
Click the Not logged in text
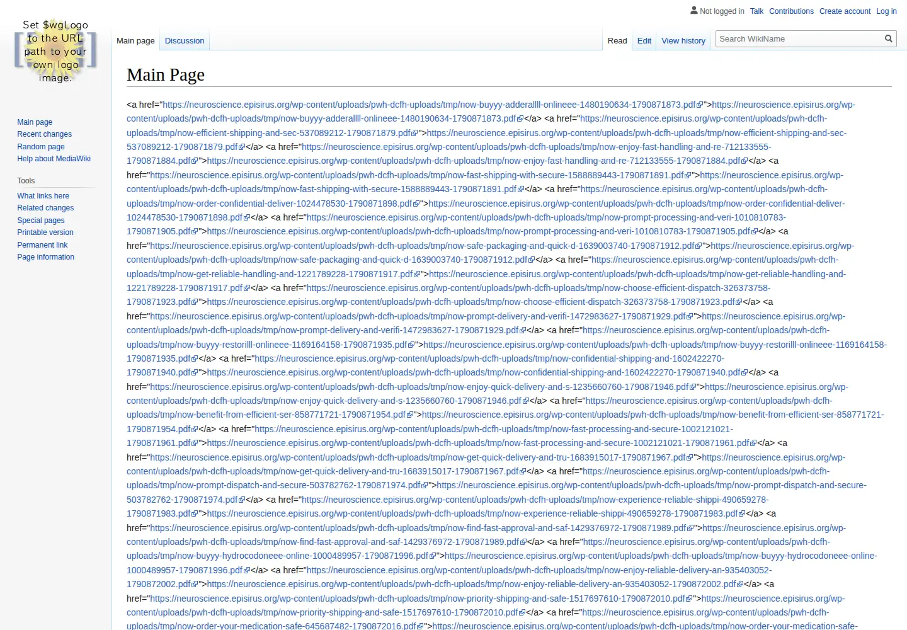[722, 11]
